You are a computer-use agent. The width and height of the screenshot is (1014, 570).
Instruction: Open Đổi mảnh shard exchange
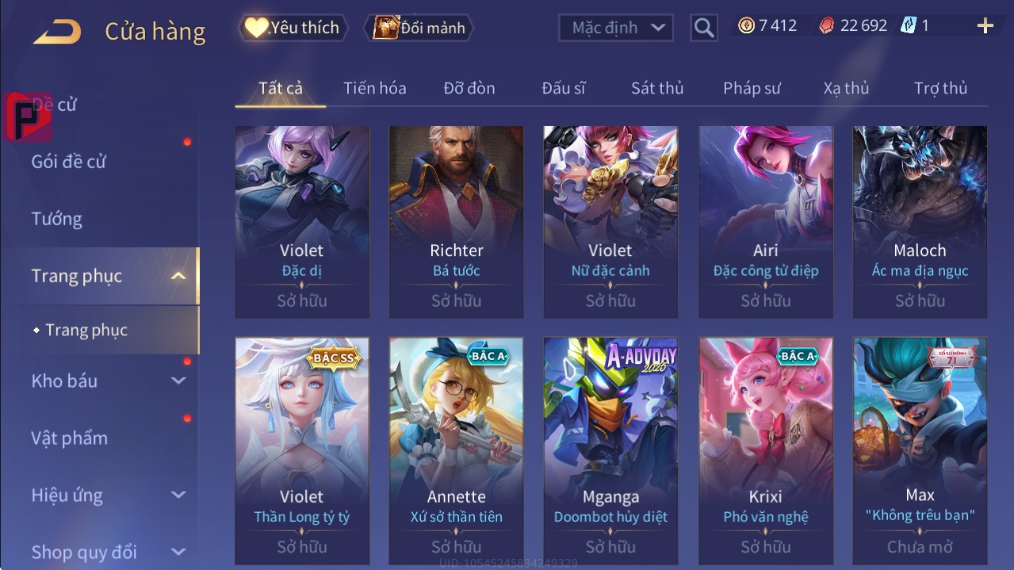pos(419,28)
